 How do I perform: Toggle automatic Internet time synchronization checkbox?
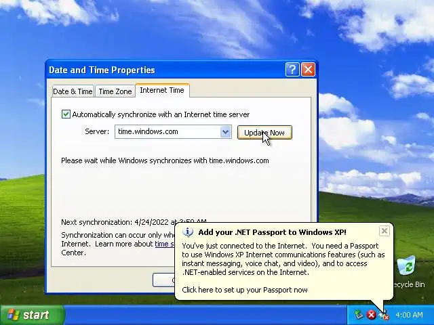pyautogui.click(x=66, y=114)
